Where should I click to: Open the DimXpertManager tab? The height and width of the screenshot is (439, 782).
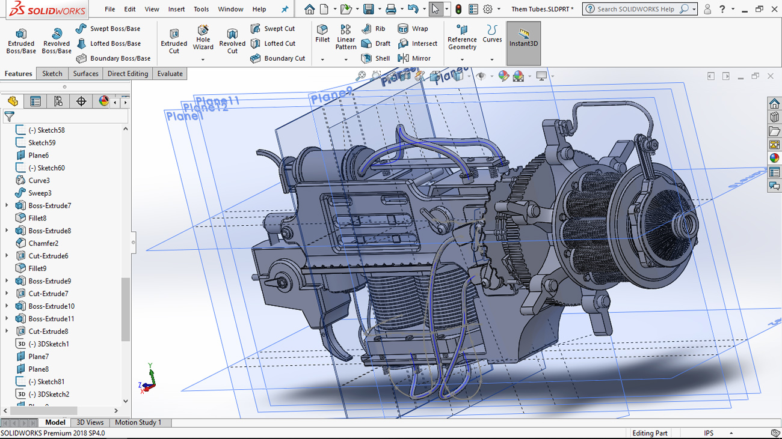point(81,101)
